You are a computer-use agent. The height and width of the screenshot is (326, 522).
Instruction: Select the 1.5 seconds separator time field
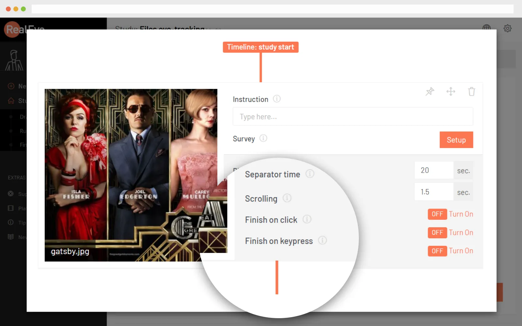click(x=434, y=192)
